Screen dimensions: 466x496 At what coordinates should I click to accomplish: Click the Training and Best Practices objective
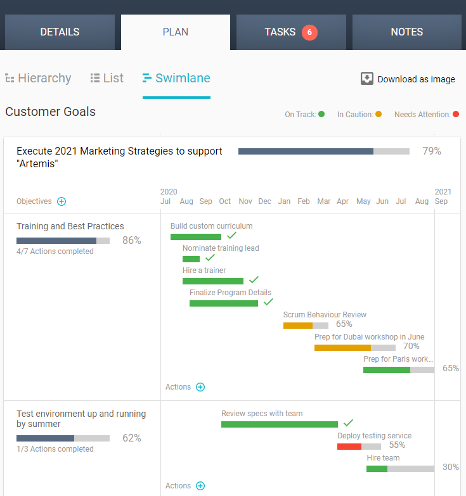[70, 226]
